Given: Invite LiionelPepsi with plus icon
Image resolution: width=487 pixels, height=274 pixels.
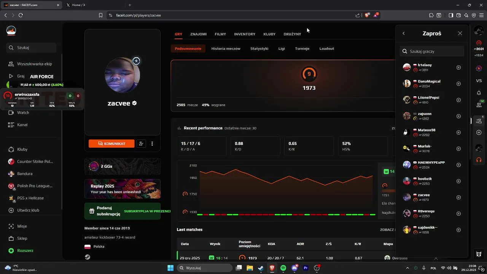Looking at the screenshot, I should (x=458, y=100).
